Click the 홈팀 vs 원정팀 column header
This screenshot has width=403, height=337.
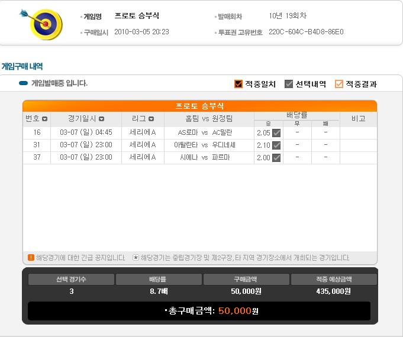tap(209, 119)
